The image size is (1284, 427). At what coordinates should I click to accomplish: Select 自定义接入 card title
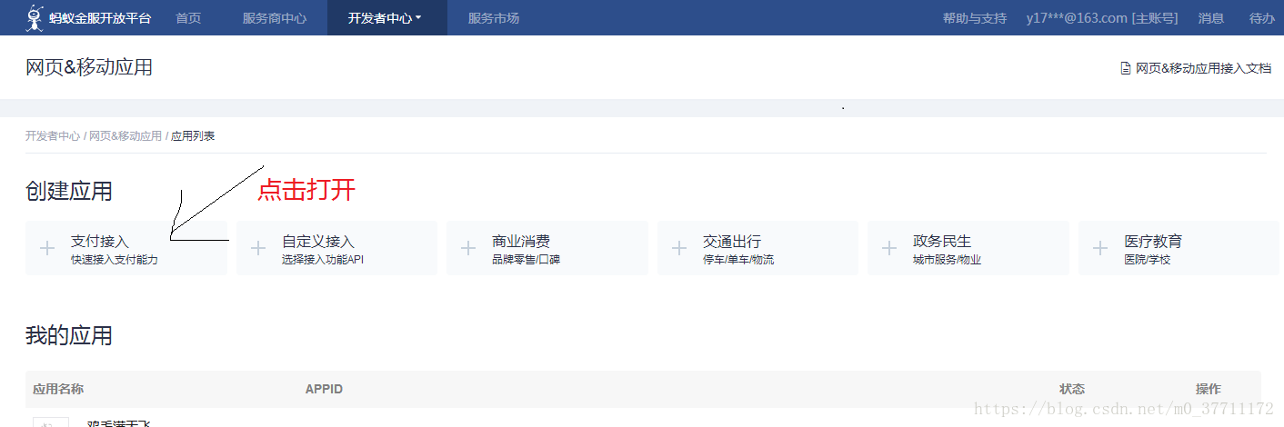click(318, 242)
